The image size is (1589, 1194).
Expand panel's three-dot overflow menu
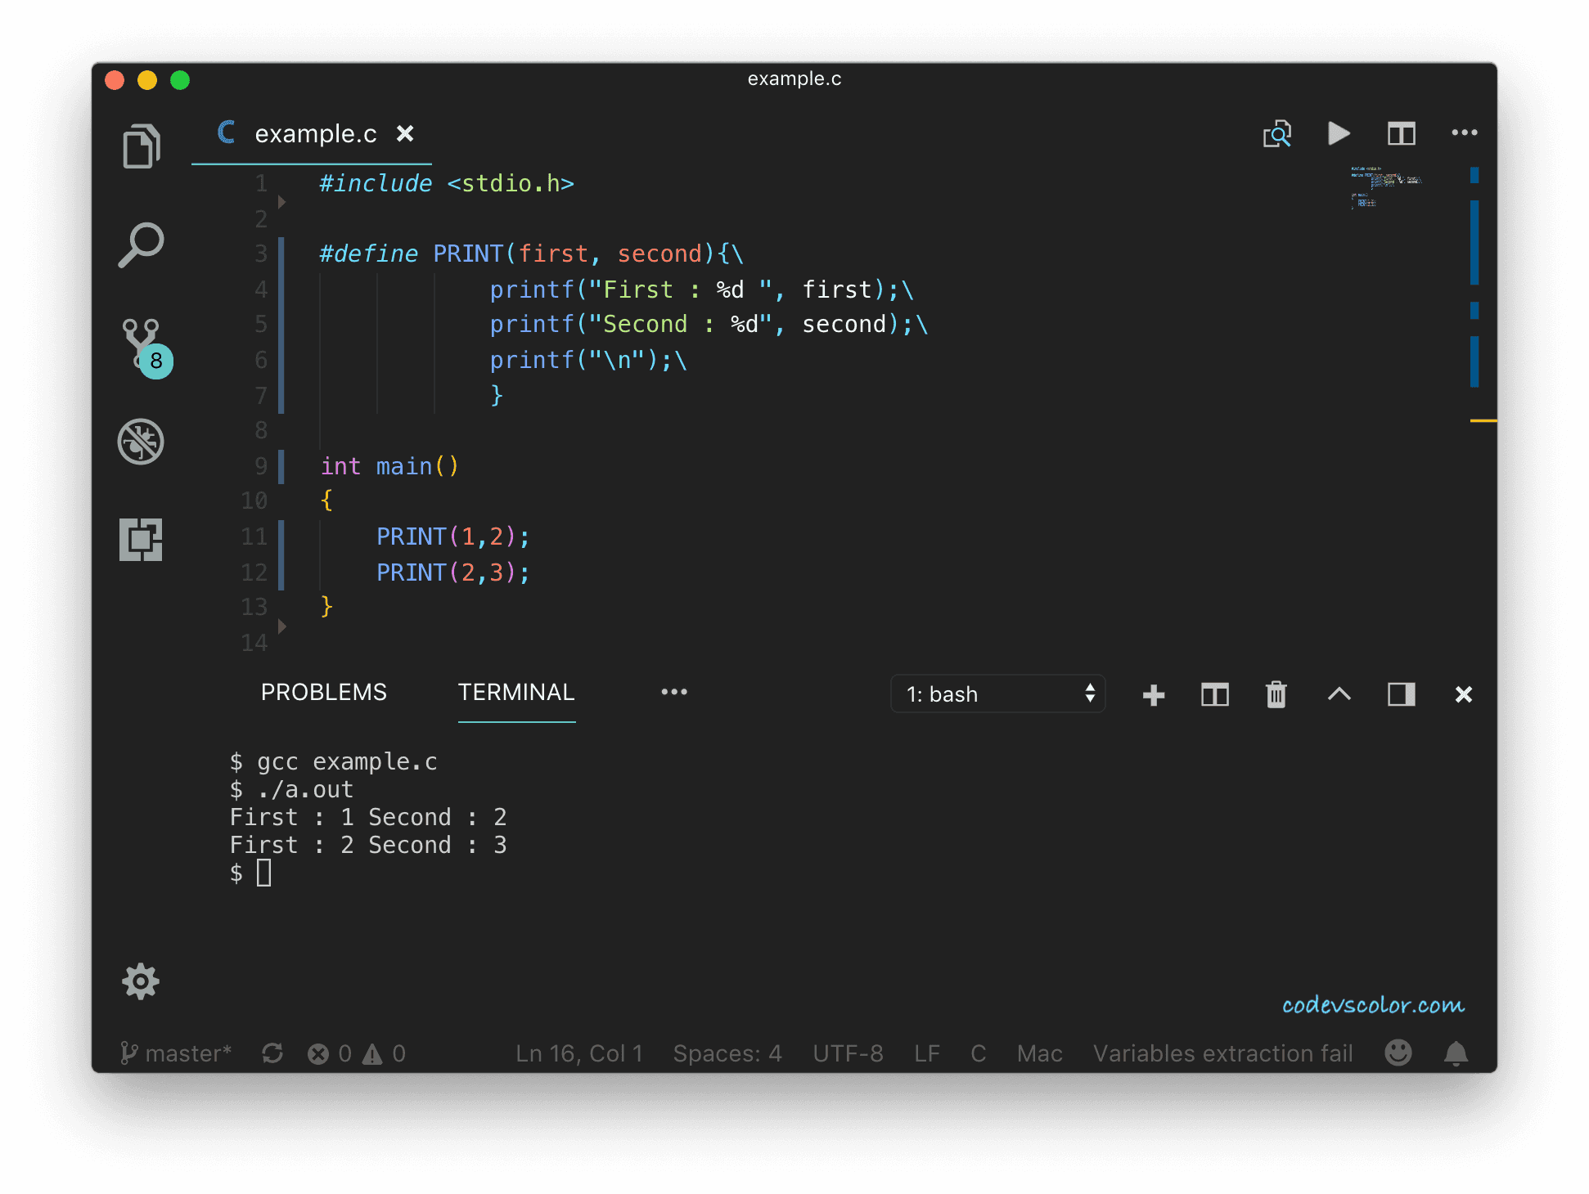[674, 692]
